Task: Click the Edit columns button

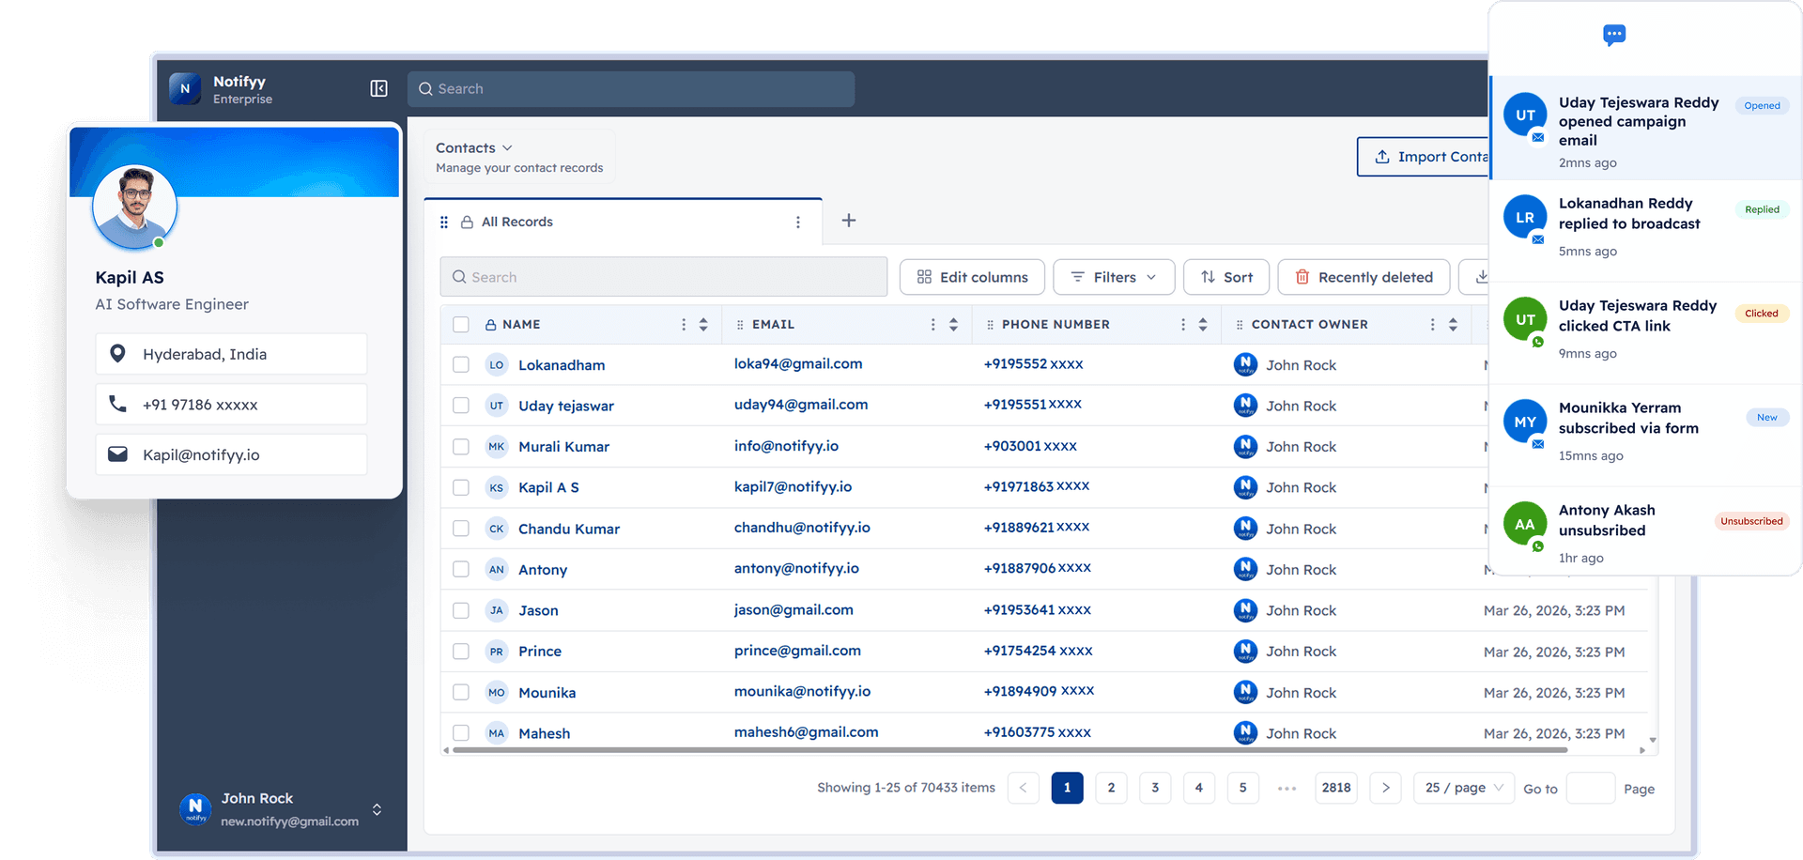Action: tap(972, 277)
